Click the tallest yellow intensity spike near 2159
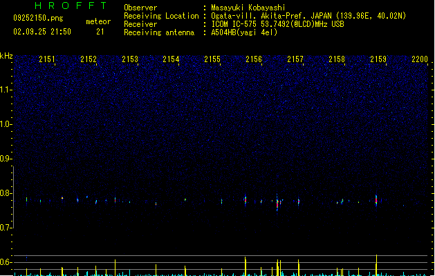The width and height of the screenshot is (435, 276). point(376,265)
